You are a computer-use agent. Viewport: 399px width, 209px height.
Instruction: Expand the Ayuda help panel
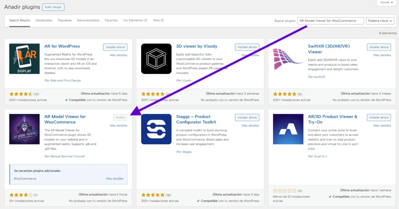387,3
